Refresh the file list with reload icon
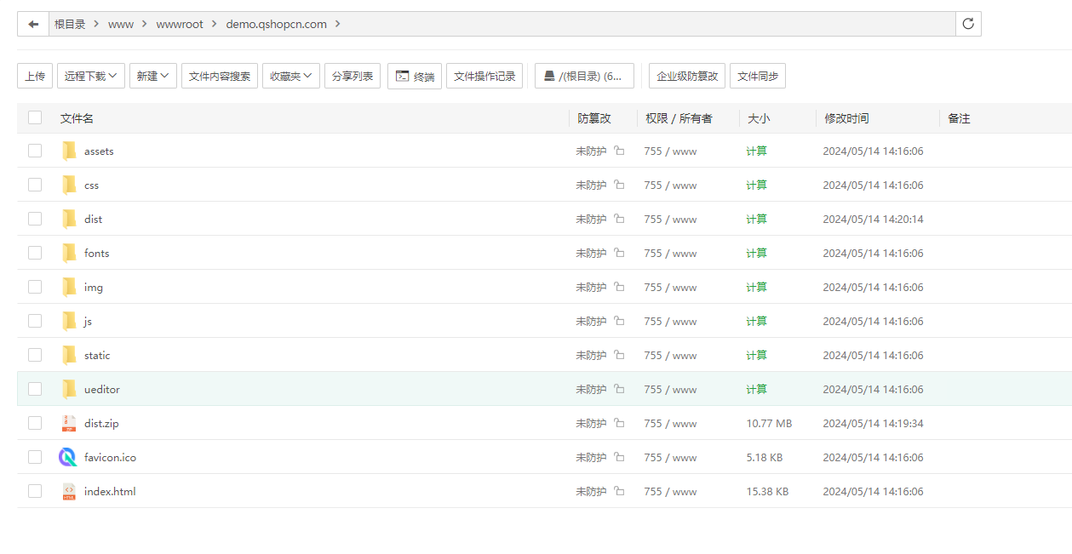Screen dimensions: 1072x554 coord(968,24)
